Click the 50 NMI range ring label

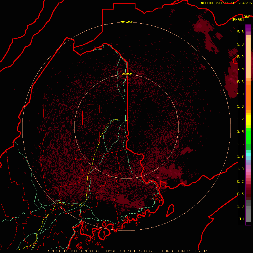point(126,74)
